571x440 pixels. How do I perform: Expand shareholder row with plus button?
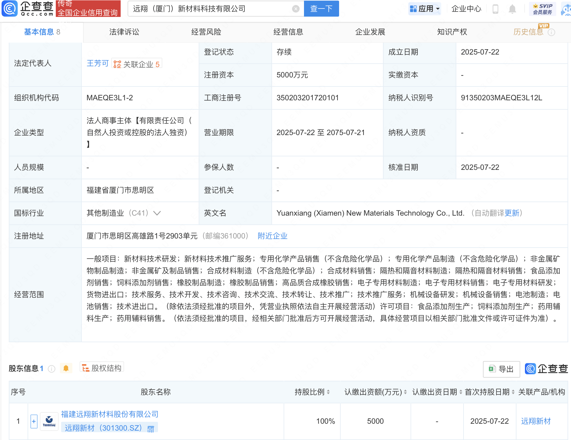tap(34, 421)
